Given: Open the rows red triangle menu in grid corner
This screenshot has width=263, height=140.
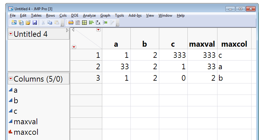Looking at the screenshot, I should pyautogui.click(x=74, y=47).
